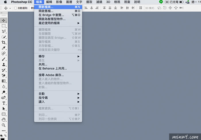Click the foreground color swatch
The width and height of the screenshot is (201, 140).
3,139
